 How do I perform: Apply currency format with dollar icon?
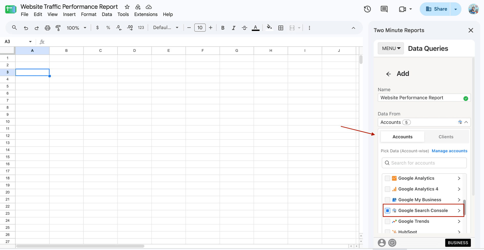pyautogui.click(x=98, y=28)
